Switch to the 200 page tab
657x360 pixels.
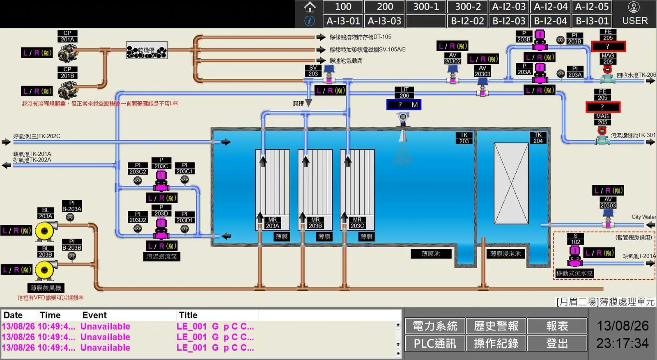(x=385, y=7)
